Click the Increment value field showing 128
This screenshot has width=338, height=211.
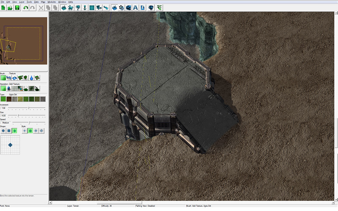[x=3, y=108]
